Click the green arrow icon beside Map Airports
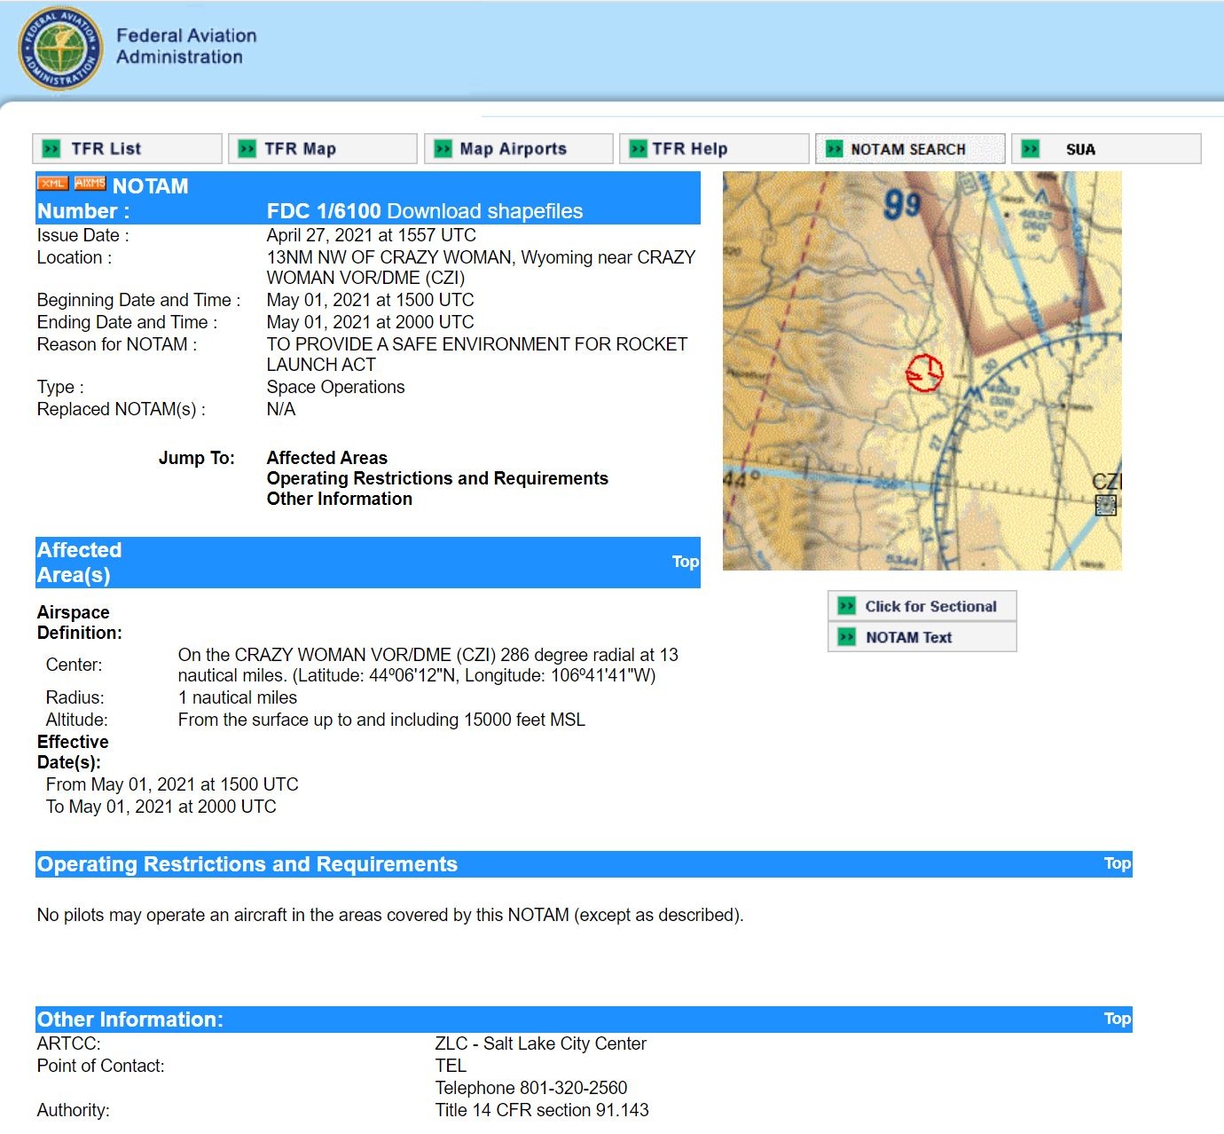This screenshot has width=1224, height=1134. pos(443,149)
